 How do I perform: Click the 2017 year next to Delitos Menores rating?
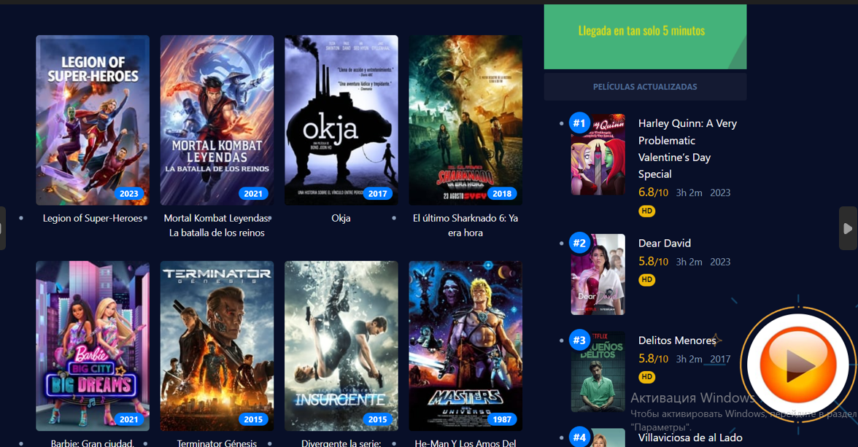tap(720, 359)
